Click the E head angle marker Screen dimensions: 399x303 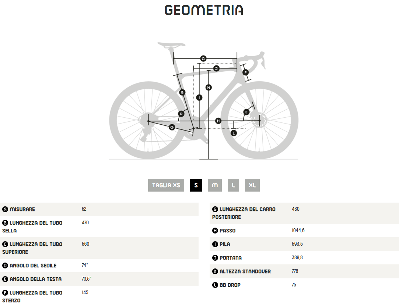[x=246, y=112]
